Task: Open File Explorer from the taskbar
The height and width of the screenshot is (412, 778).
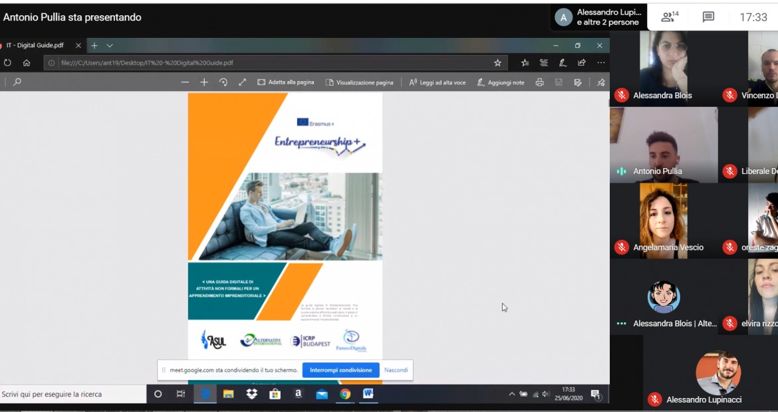Action: click(228, 394)
